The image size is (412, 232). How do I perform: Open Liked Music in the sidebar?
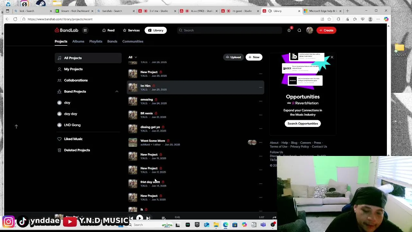(88, 139)
